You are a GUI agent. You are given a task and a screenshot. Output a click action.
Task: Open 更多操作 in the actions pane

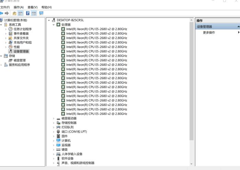point(209,32)
